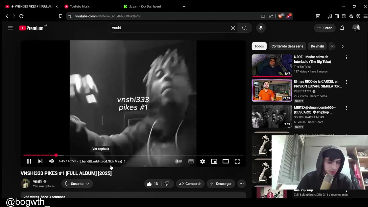Screen dimensions: 368x207
Task: Go back in browser history
Action: [x=7, y=16]
